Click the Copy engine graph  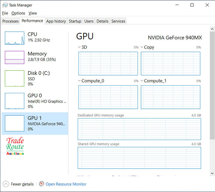pyautogui.click(x=170, y=64)
